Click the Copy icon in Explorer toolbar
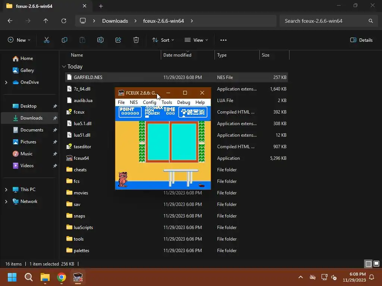 64,40
